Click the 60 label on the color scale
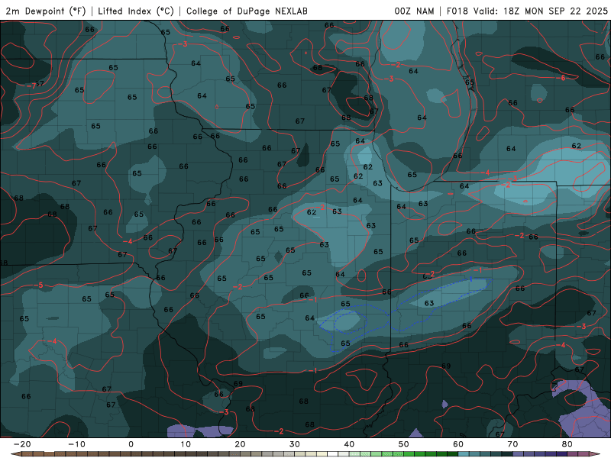 coord(458,444)
